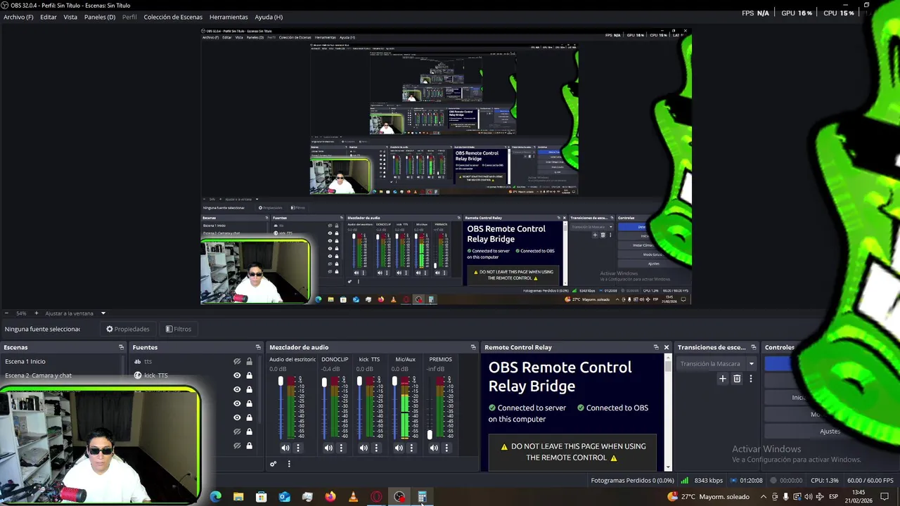
Task: Delete the selected scene transition
Action: coord(737,379)
